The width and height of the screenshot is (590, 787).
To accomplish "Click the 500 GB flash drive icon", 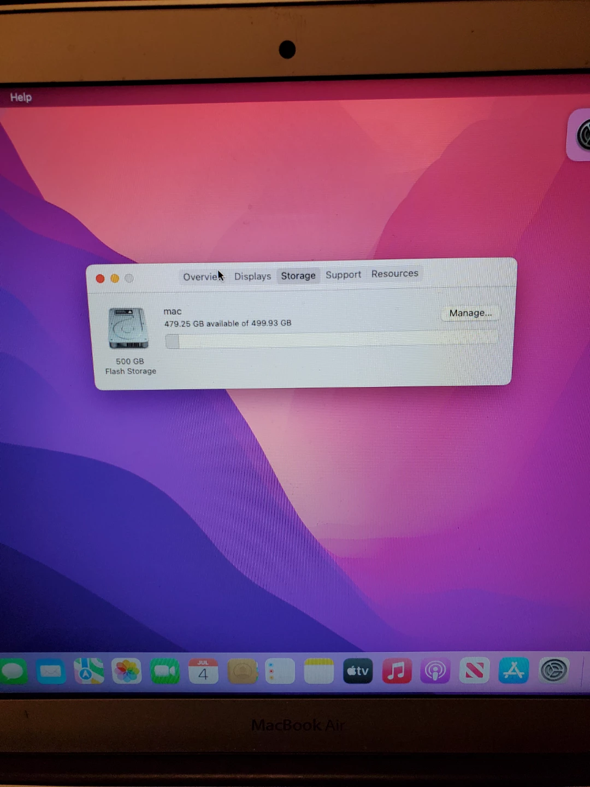I will pos(129,328).
